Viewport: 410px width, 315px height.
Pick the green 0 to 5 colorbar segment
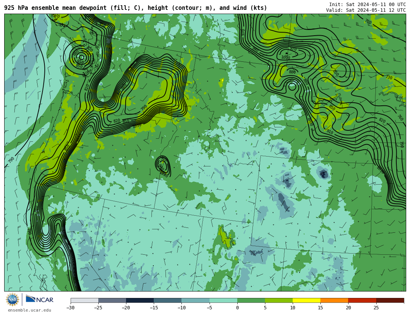251,300
